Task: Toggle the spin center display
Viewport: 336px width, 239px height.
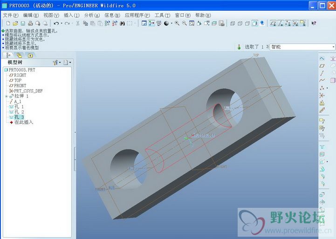Action: click(x=151, y=23)
